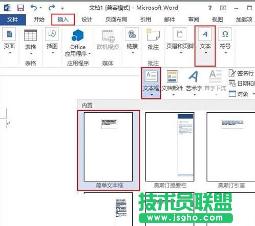Click the 符号 (Symbols) omega icon
The width and height of the screenshot is (255, 226).
pos(225,34)
